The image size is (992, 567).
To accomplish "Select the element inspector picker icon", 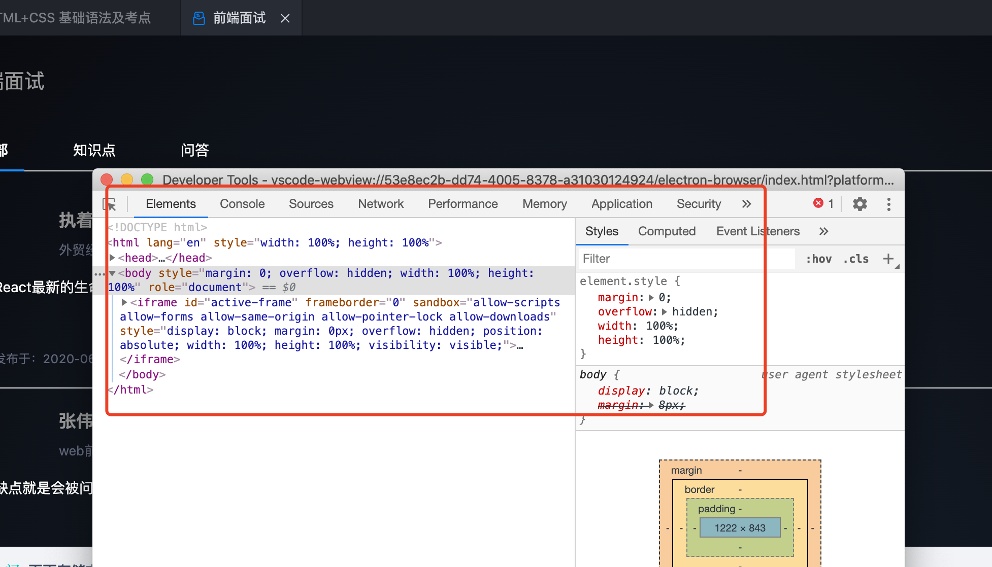I will click(x=109, y=204).
